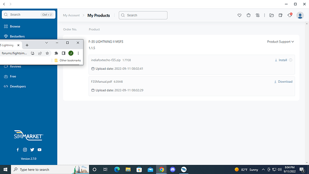Open Other bookmarks folder in Chrome

point(68,60)
